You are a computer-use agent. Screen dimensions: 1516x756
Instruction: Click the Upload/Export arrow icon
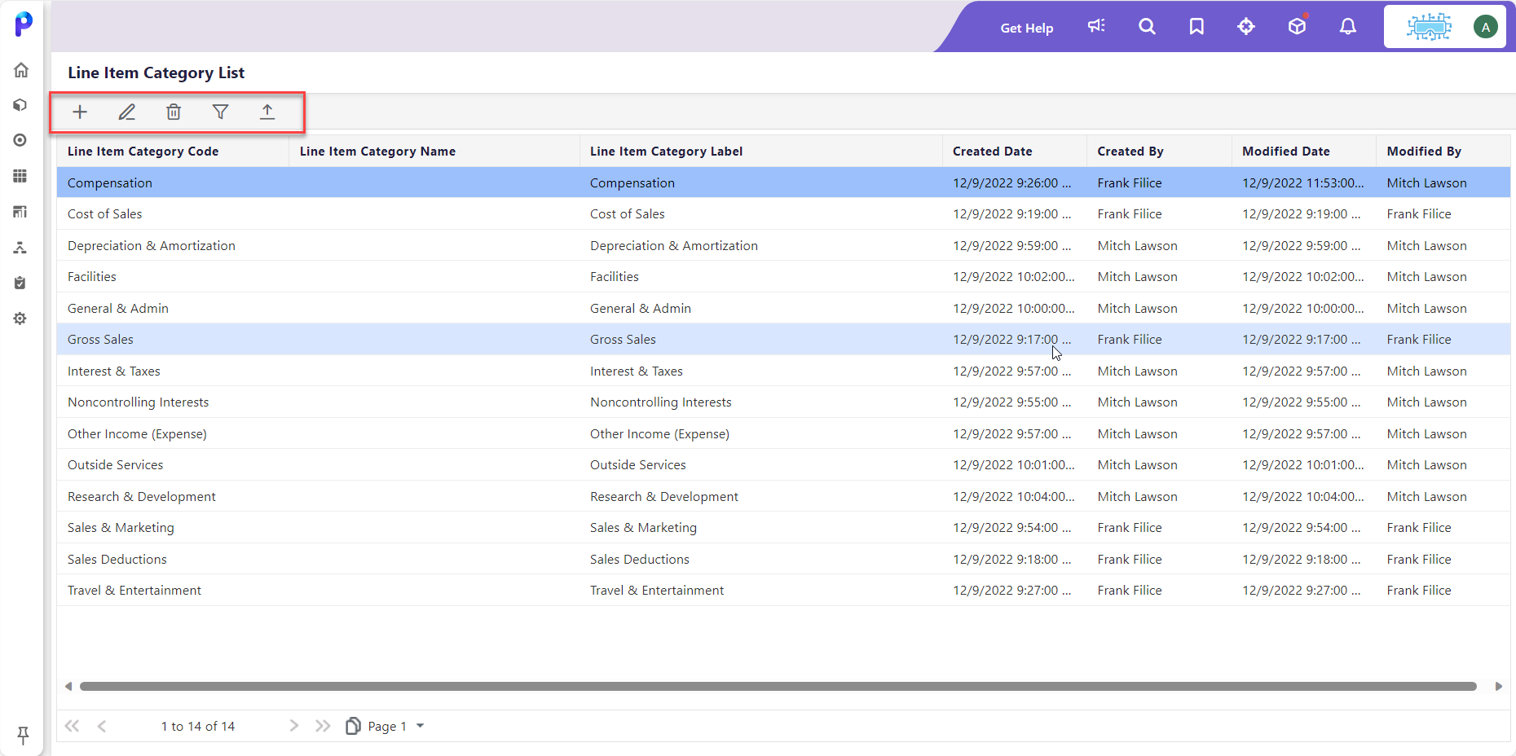(x=267, y=112)
